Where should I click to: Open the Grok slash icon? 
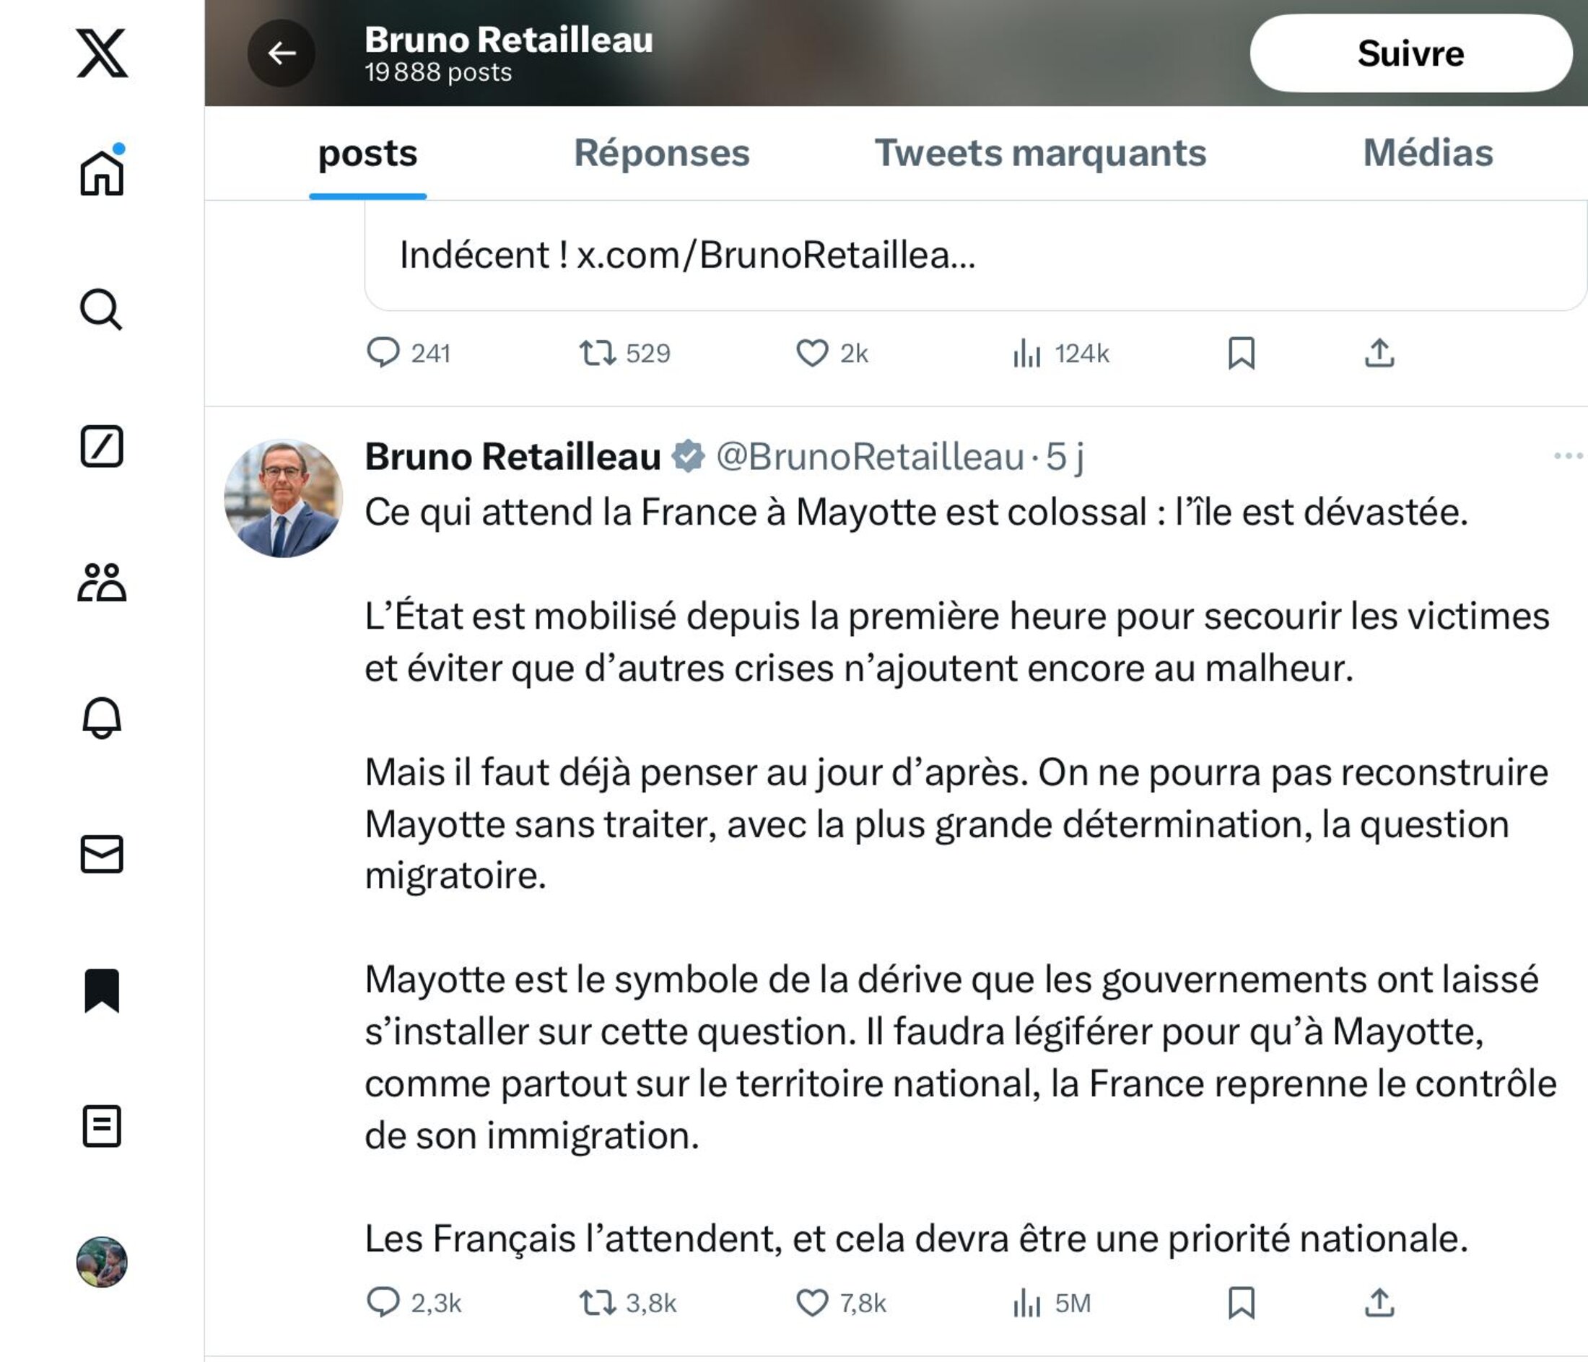102,446
